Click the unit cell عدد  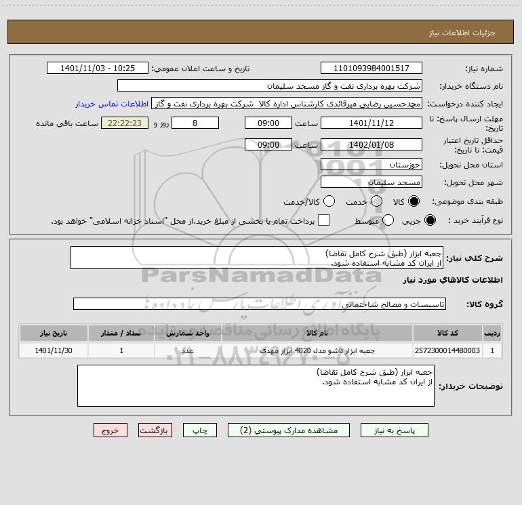188,350
